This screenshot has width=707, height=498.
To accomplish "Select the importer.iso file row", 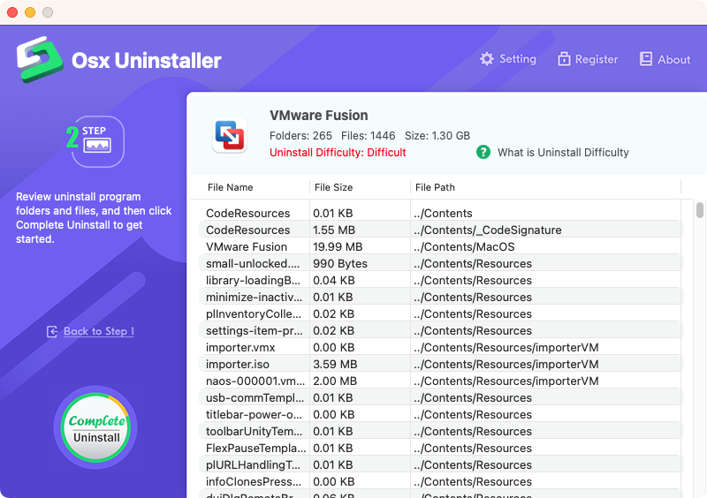I will pos(441,364).
